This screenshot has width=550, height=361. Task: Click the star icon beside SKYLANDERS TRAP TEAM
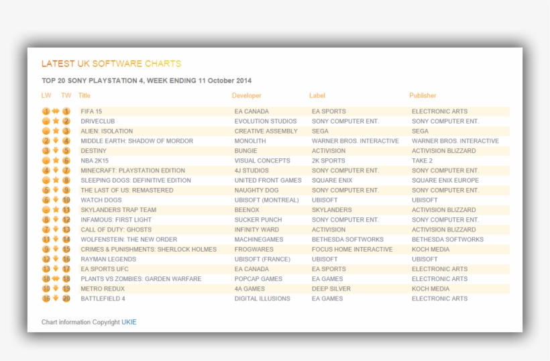point(56,210)
